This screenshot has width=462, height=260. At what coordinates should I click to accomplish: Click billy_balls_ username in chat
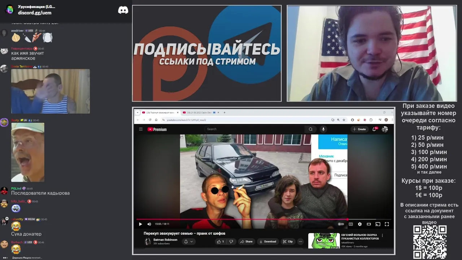click(x=18, y=201)
